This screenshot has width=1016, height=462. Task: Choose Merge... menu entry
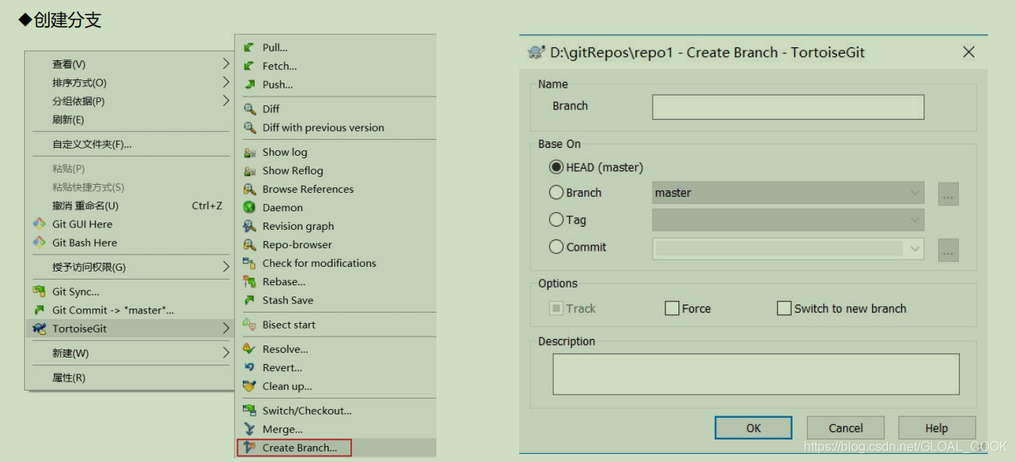pos(338,429)
